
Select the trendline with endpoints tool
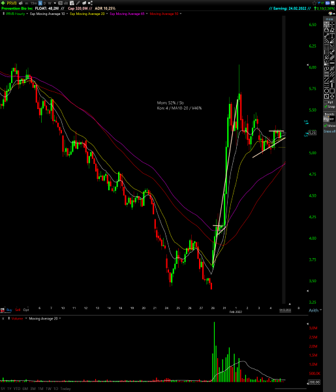(x=326, y=35)
